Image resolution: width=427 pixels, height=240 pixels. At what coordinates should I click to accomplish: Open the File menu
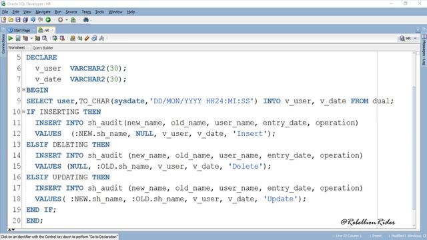pos(5,12)
